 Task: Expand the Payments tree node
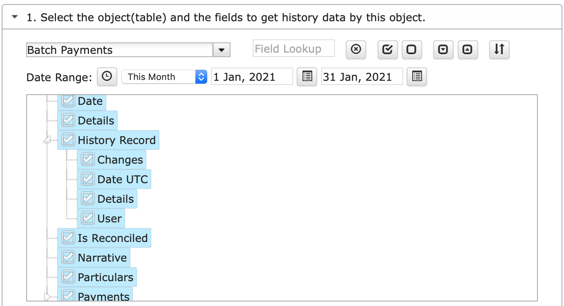coord(47,297)
